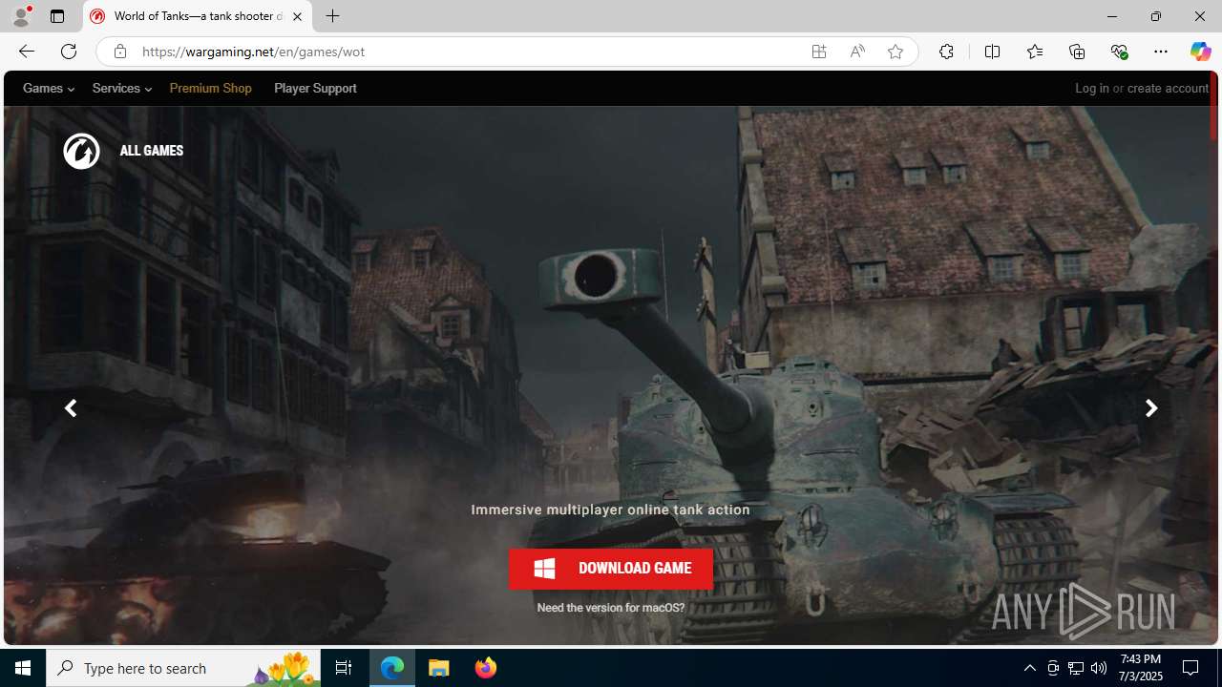1222x687 pixels.
Task: Open Browser essentials icon
Action: pyautogui.click(x=1119, y=52)
